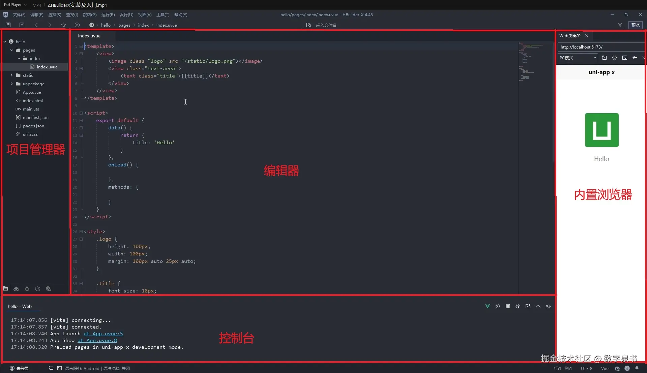Click the green Vue icon in console toolbar

click(x=488, y=306)
